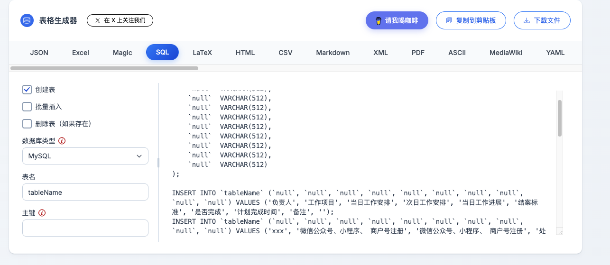Click the 下载文件 button
Image resolution: width=610 pixels, height=265 pixels.
pos(542,20)
